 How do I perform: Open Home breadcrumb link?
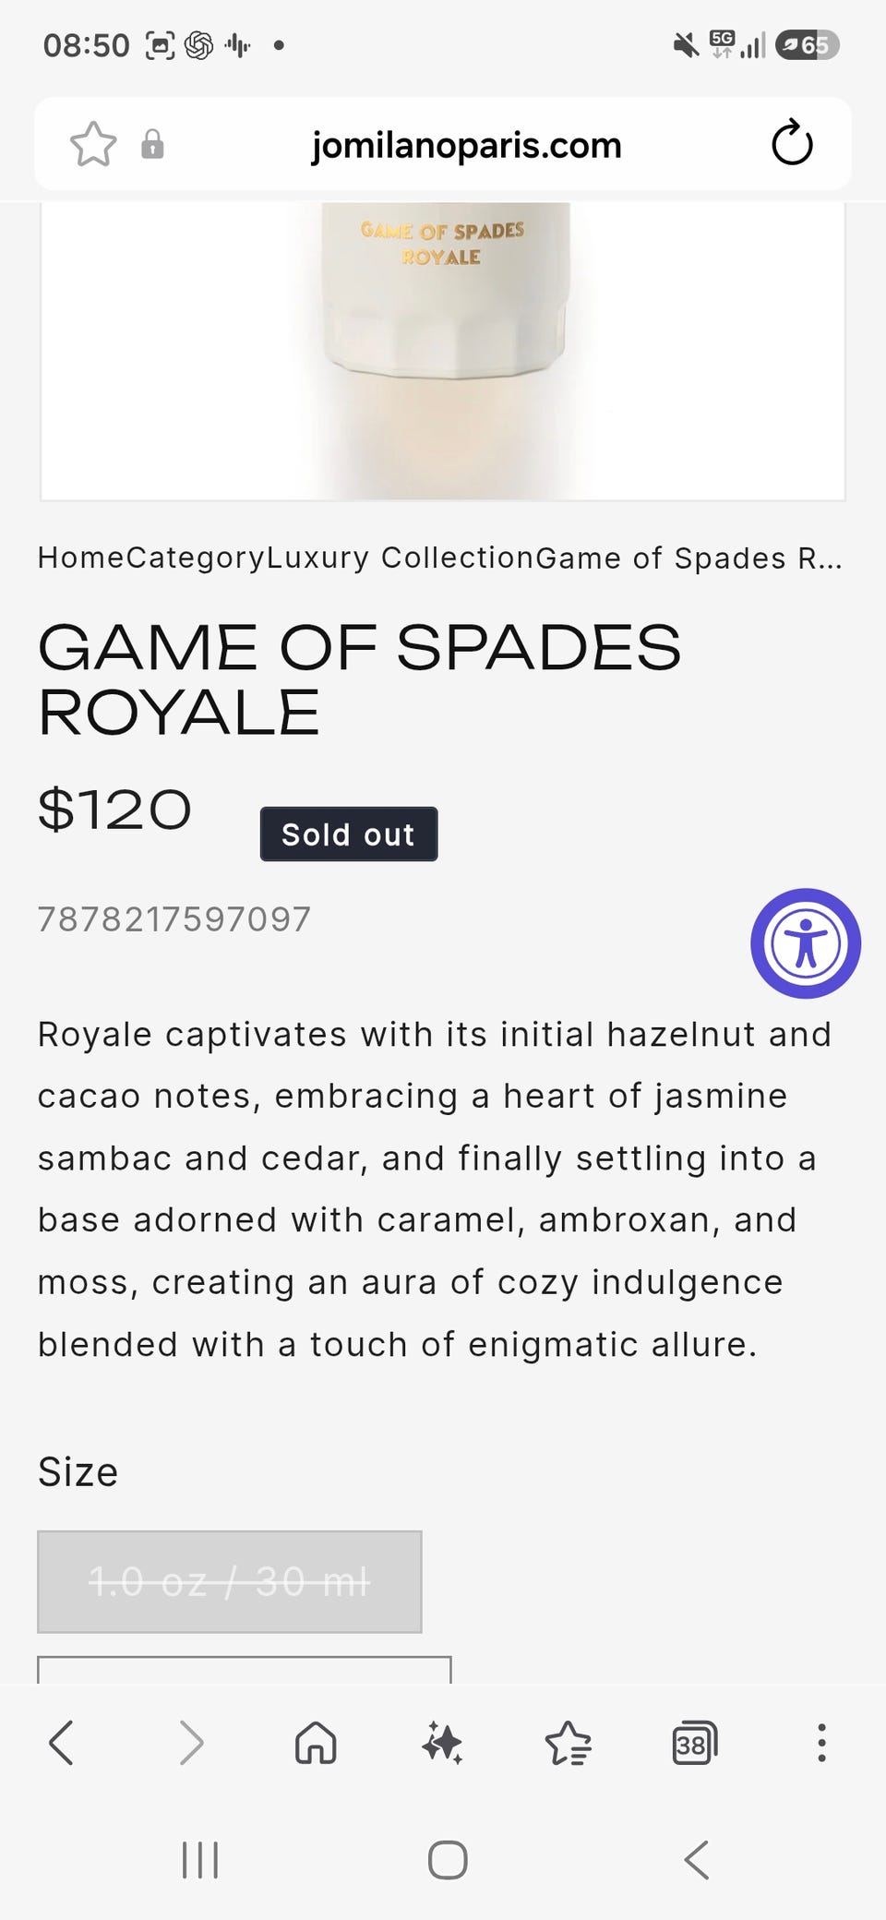click(81, 558)
